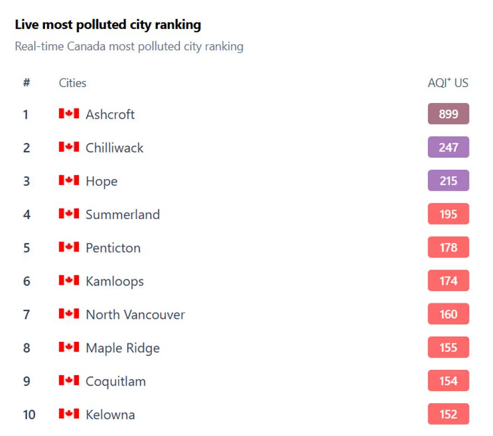Click the flag icon beside Summerland
This screenshot has width=493, height=436.
pyautogui.click(x=69, y=214)
